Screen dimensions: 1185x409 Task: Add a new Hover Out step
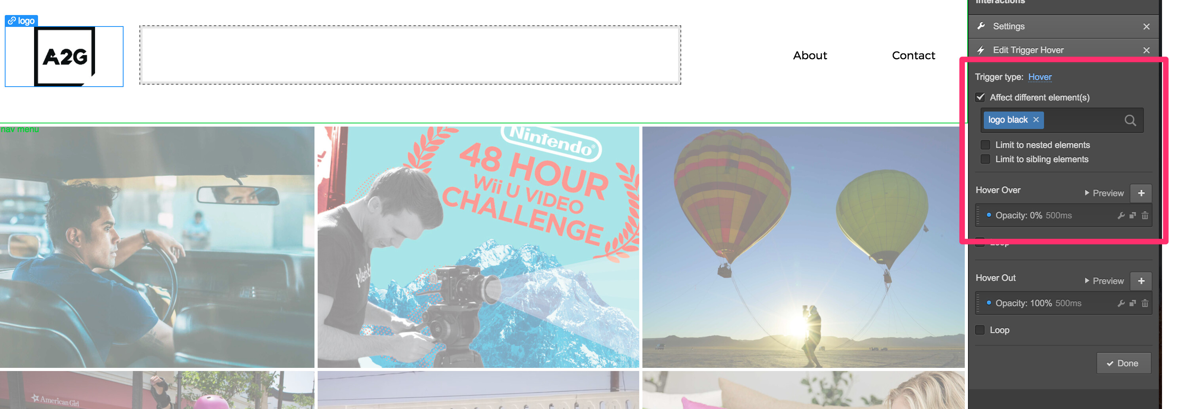pos(1141,281)
